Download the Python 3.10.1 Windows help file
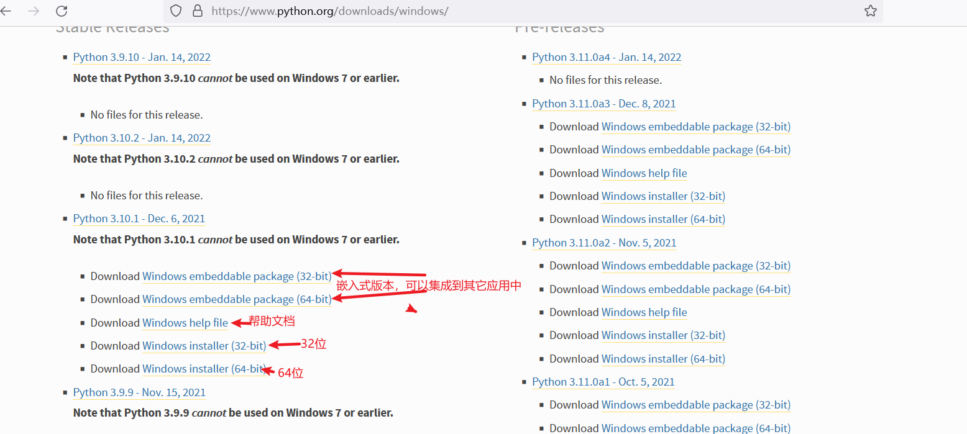 [185, 323]
